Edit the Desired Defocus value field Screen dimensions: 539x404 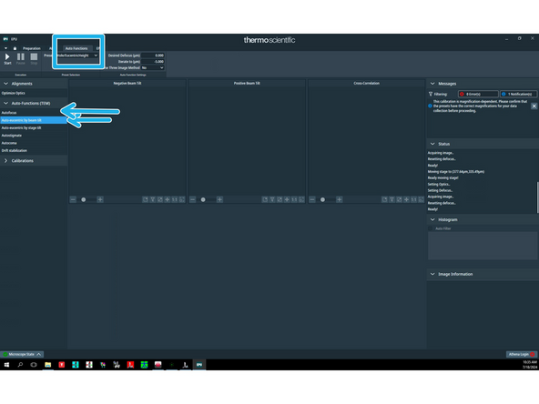pos(153,56)
